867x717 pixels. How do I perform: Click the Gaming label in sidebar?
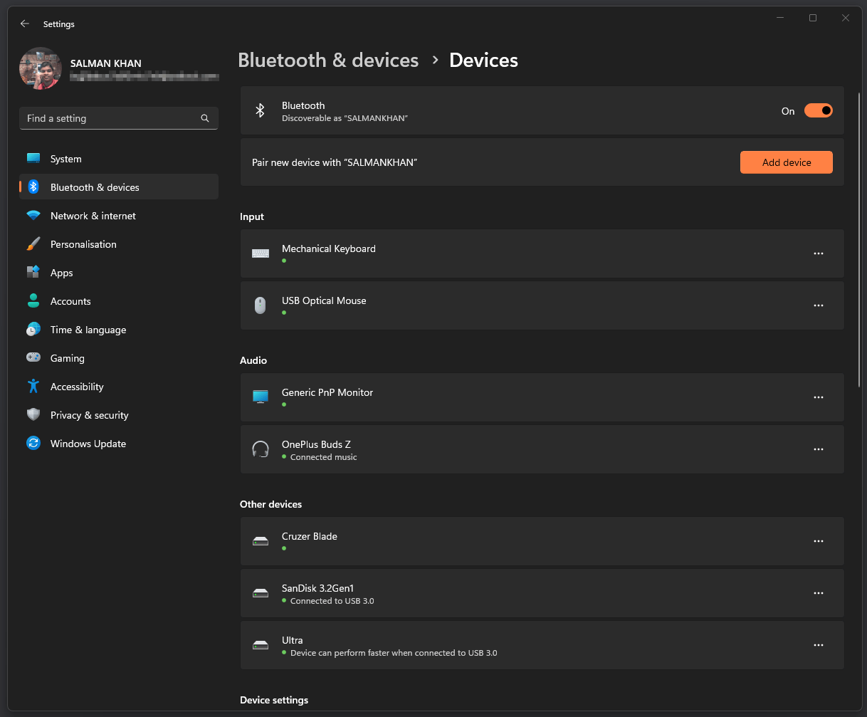point(68,358)
